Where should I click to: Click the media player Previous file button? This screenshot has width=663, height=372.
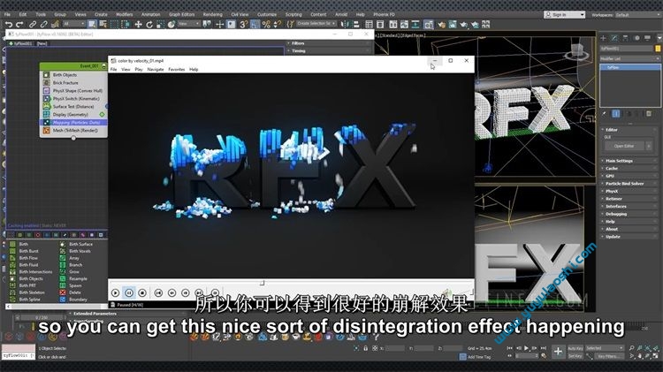tap(158, 292)
